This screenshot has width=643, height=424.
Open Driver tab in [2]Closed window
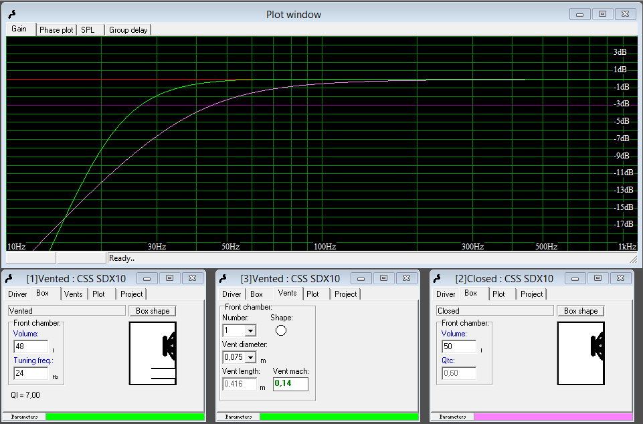tap(446, 294)
